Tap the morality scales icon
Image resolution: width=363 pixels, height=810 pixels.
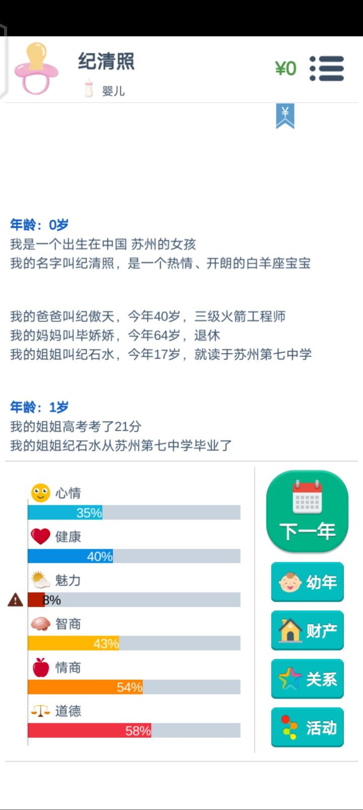41,711
